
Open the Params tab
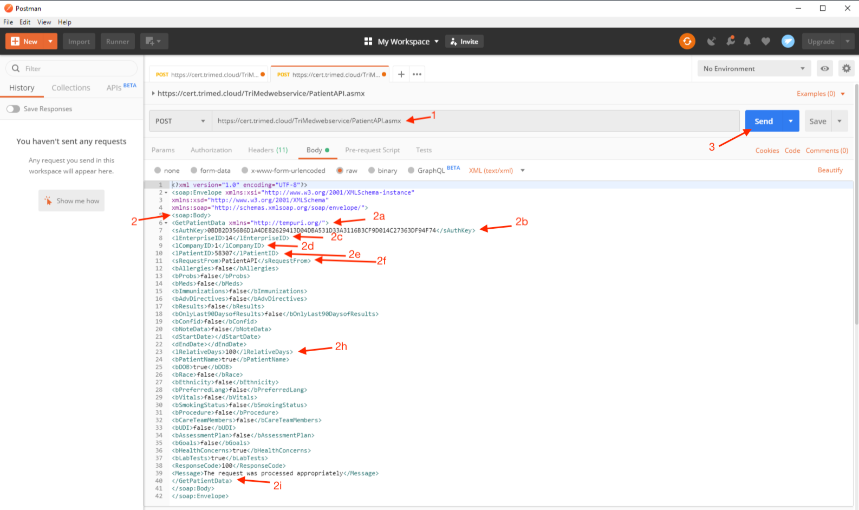pos(163,150)
